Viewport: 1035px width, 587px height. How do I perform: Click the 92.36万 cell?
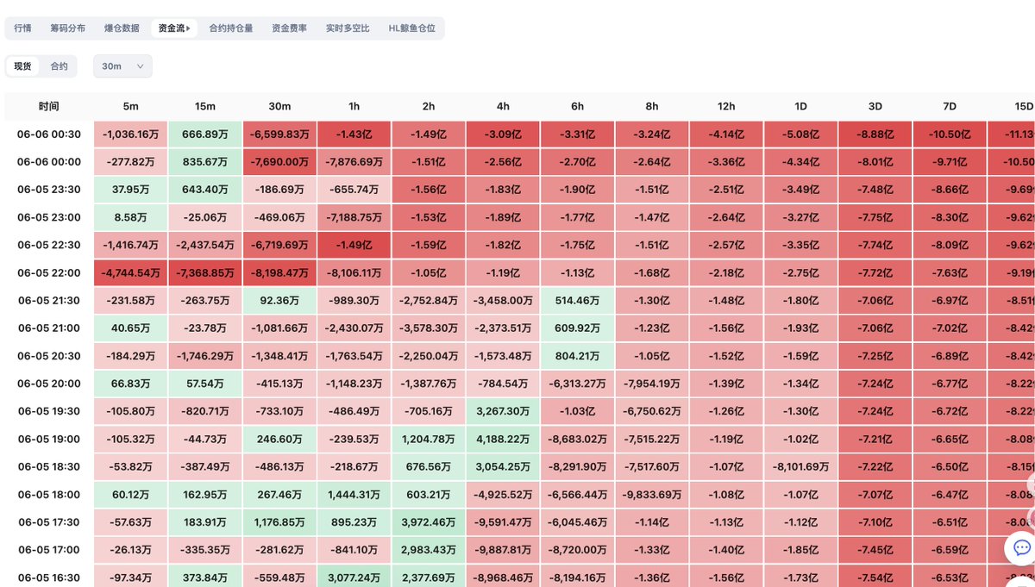[279, 301]
